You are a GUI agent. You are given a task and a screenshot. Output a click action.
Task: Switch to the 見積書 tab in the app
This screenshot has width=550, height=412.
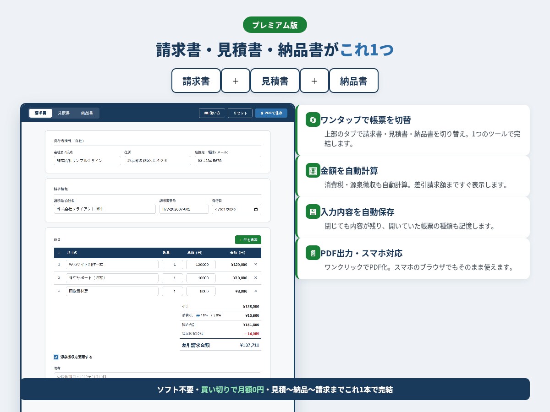(64, 113)
